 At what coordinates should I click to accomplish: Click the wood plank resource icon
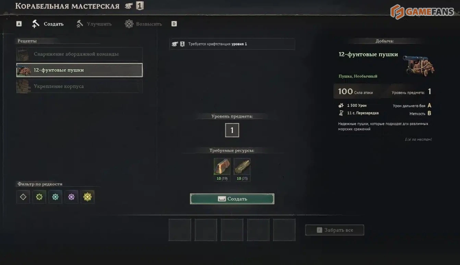coord(242,166)
